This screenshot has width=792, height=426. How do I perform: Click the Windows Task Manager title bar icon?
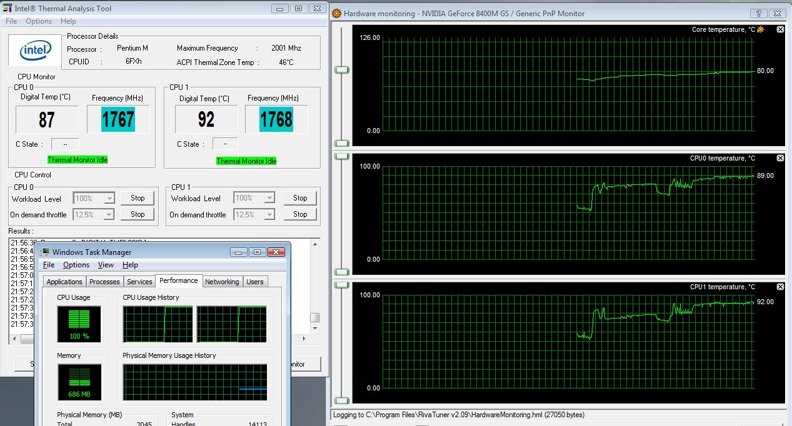[45, 252]
